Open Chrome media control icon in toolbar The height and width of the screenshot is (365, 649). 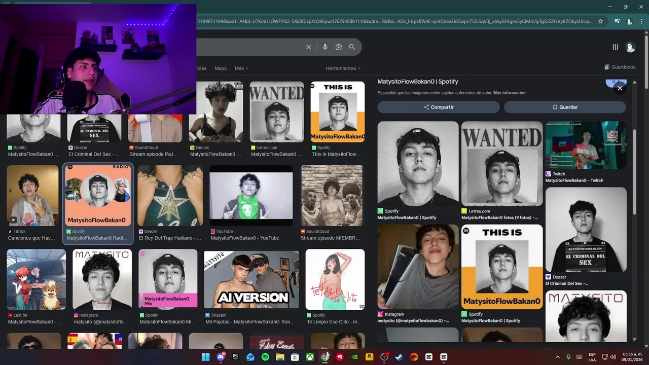[617, 21]
